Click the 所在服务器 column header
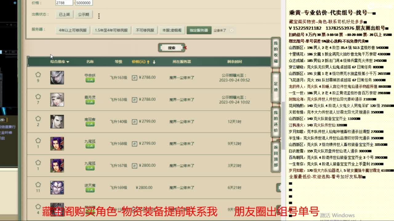This screenshot has width=394, height=221. click(x=182, y=62)
